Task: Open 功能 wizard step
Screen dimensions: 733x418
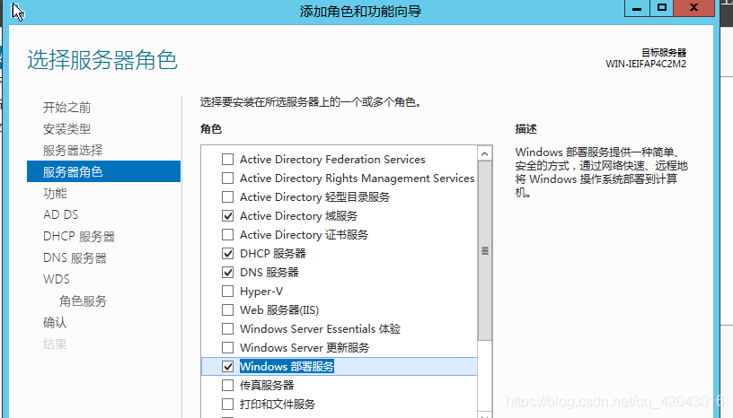Action: tap(55, 194)
